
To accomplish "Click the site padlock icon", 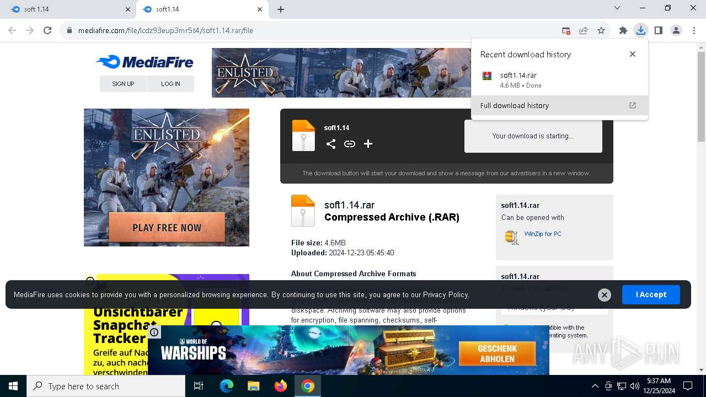I will pos(69,30).
